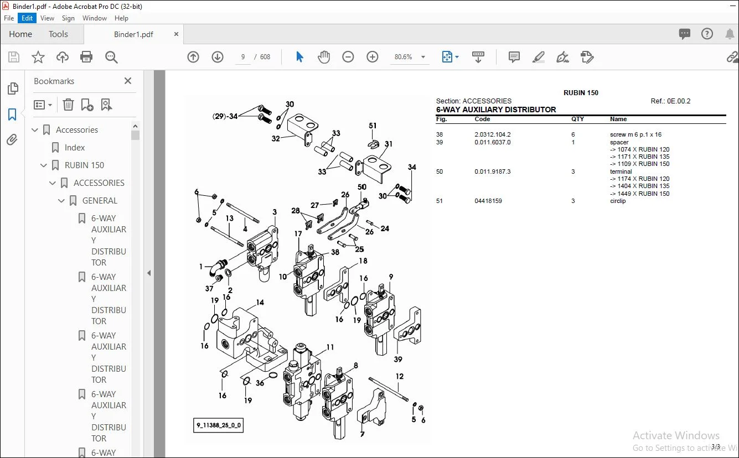The width and height of the screenshot is (739, 458).
Task: Collapse the Accessories bookmark chevron
Action: [x=35, y=130]
